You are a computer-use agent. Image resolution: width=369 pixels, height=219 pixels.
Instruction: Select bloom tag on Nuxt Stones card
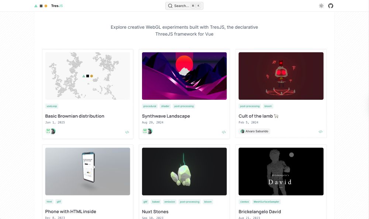point(208,202)
